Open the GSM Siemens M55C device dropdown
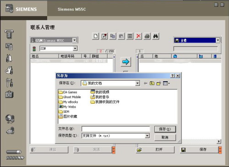Screen dimensions: 229x167 (x=74, y=40)
